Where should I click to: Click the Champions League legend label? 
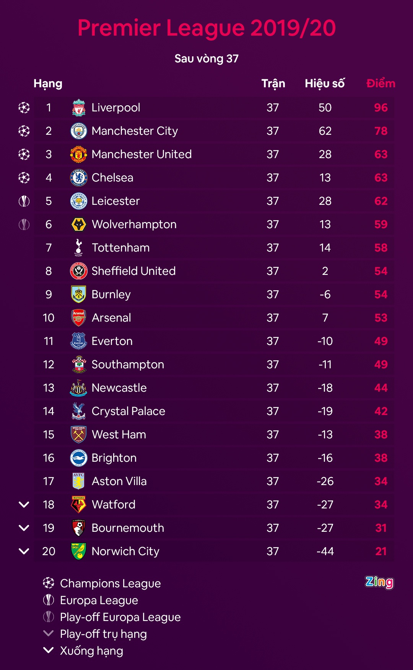coord(110,583)
